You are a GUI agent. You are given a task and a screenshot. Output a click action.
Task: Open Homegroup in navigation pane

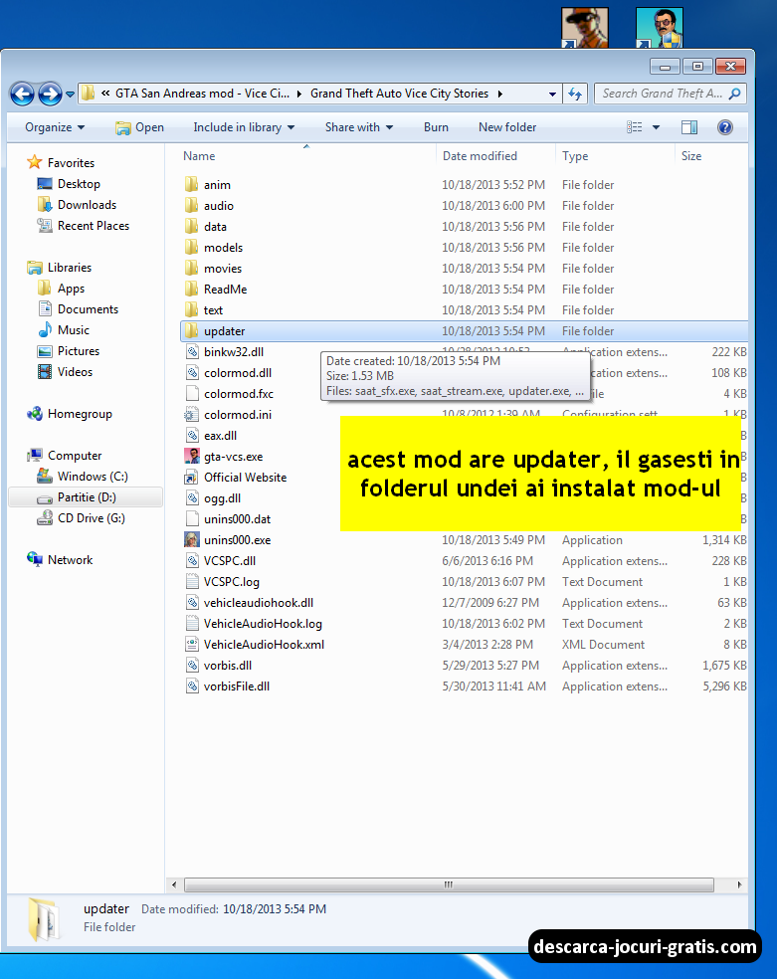pos(80,414)
